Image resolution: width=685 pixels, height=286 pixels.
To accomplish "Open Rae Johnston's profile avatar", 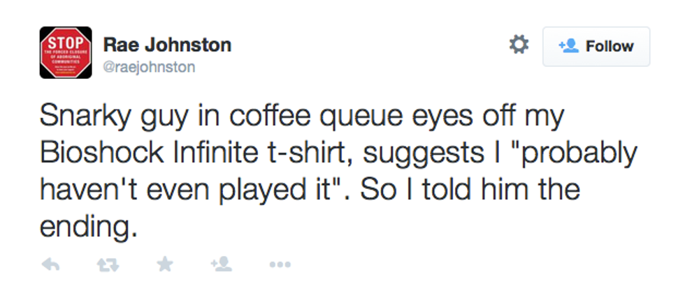I will 66,53.
